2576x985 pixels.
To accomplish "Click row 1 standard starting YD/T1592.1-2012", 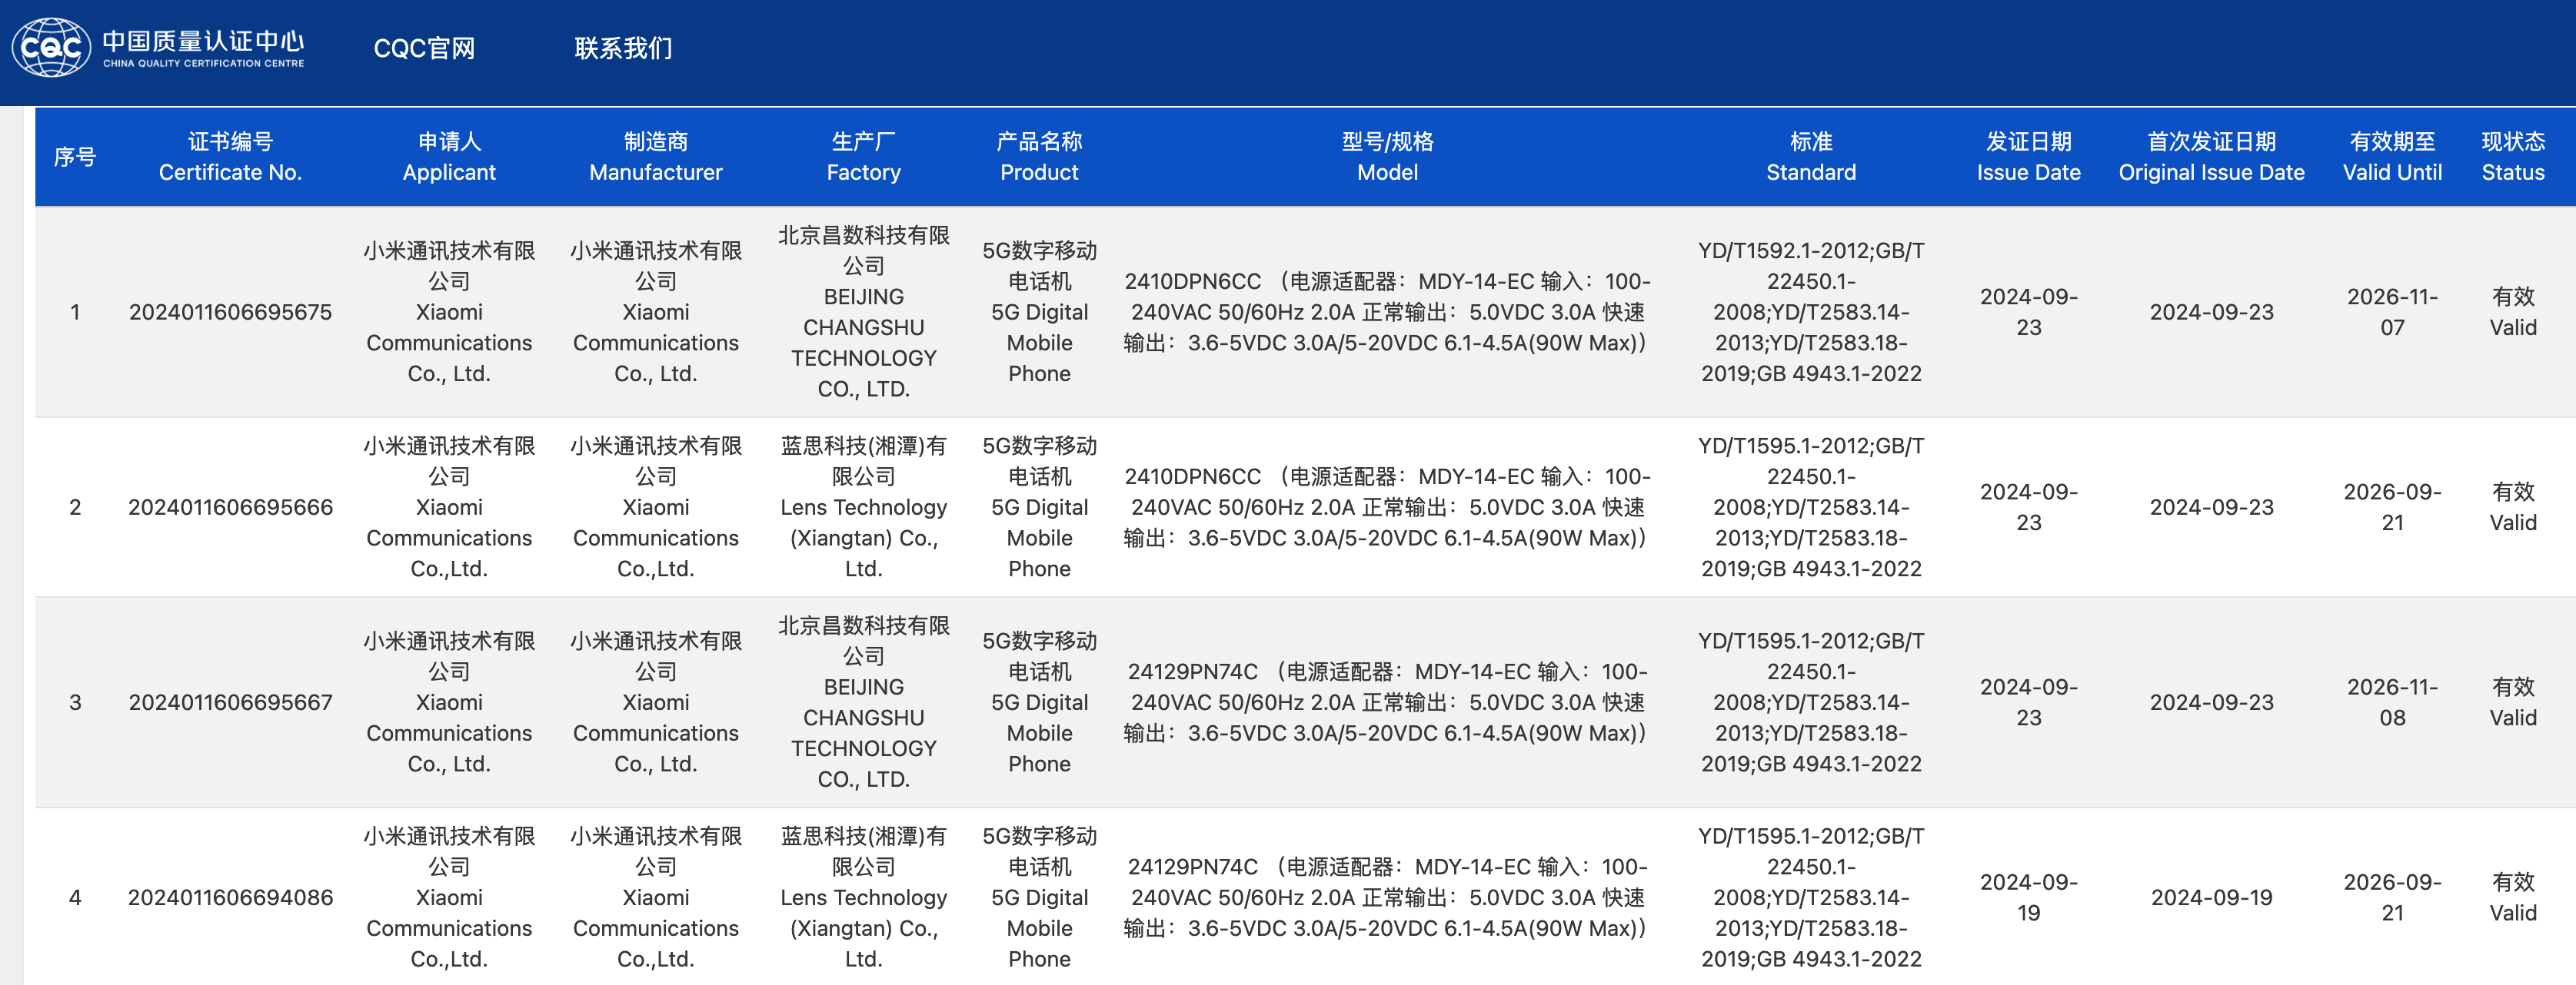I will (x=1811, y=312).
